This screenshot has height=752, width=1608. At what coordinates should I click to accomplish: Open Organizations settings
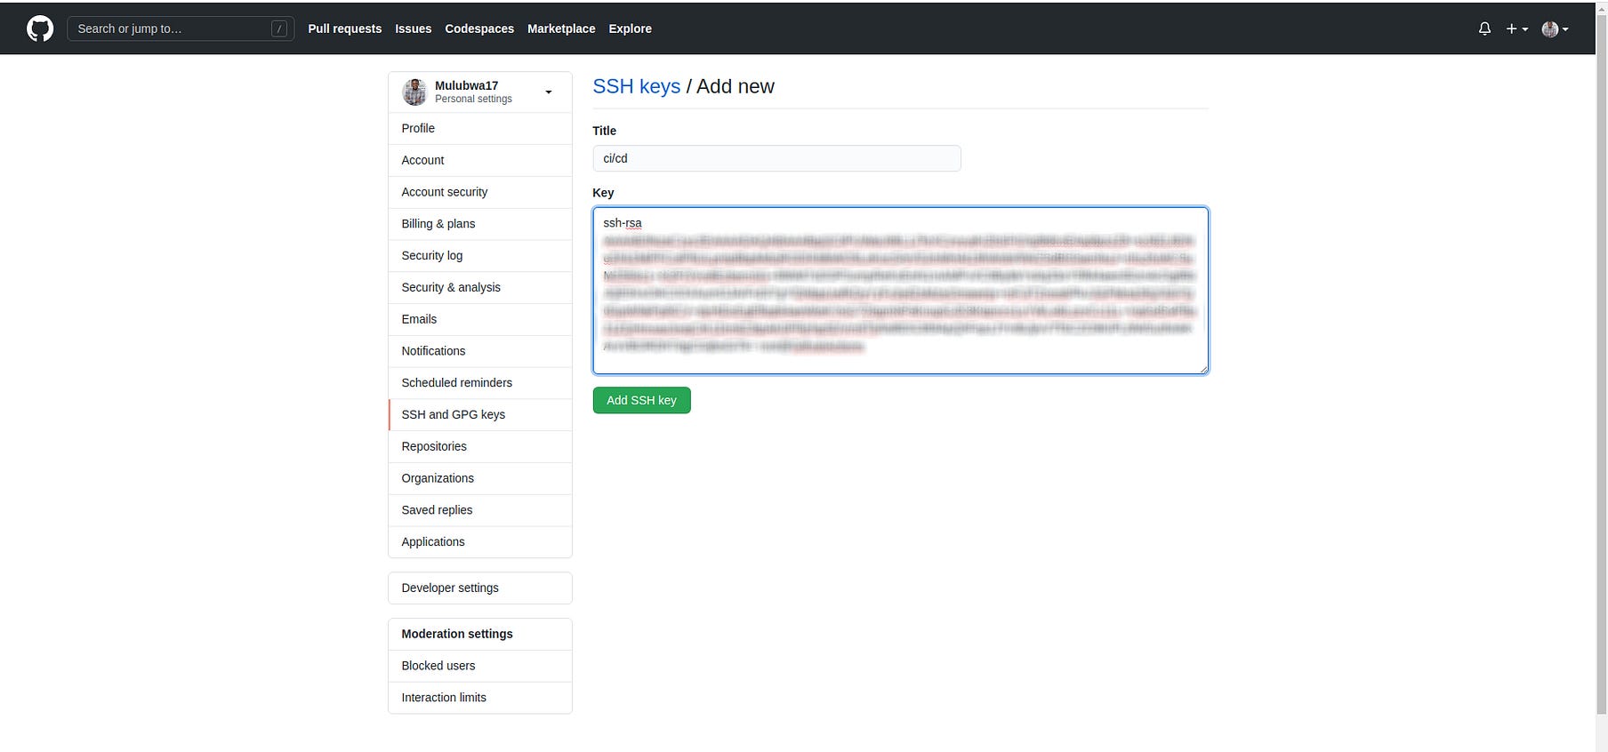[480, 478]
